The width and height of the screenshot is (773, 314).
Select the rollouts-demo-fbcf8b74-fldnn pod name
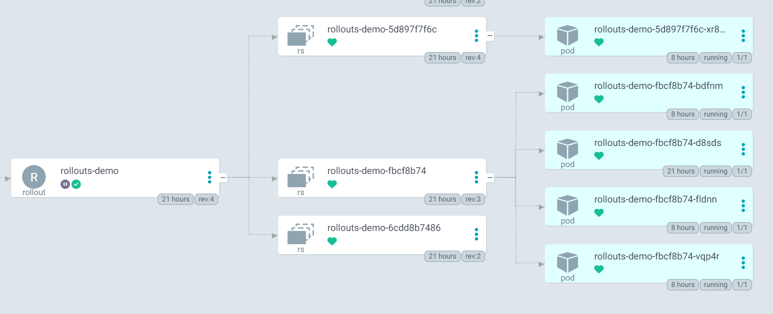[x=655, y=200]
